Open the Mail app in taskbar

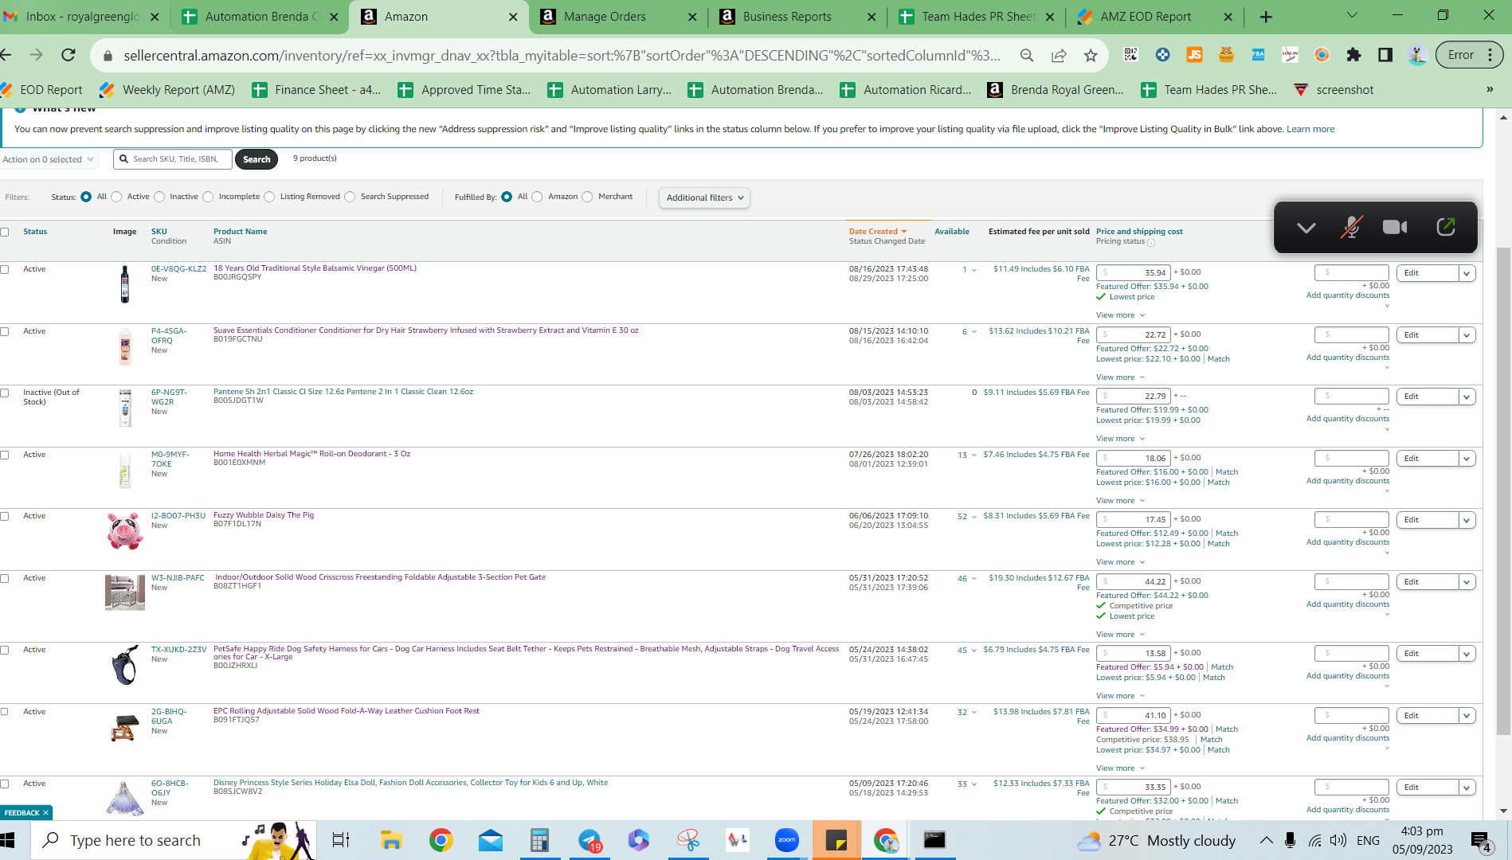point(490,840)
